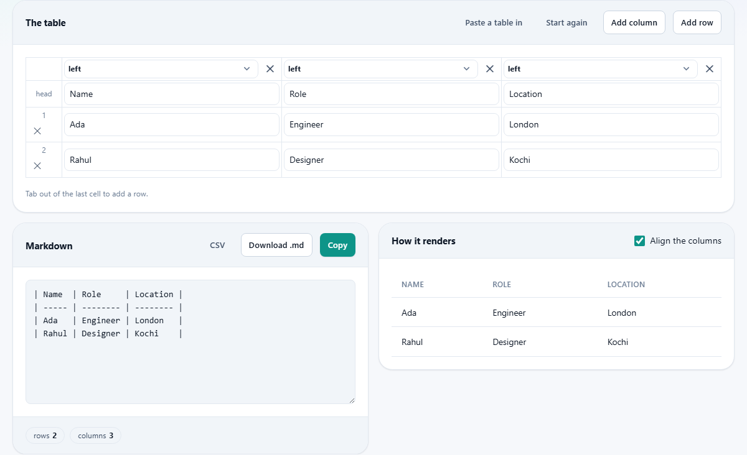The width and height of the screenshot is (747, 455).
Task: Click the 'Tab out of the last cell' hint
Action: point(87,194)
